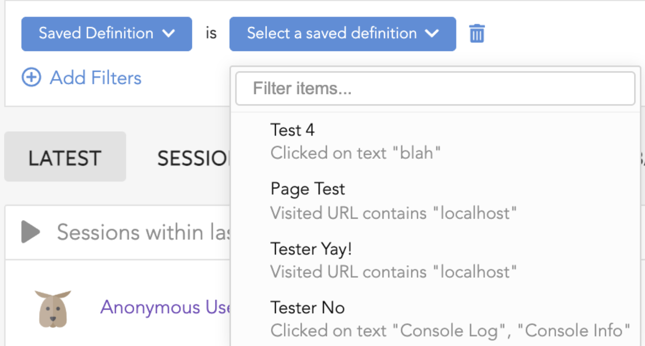Click the gray play triangle beside Sessions
The image size is (645, 346).
[31, 232]
